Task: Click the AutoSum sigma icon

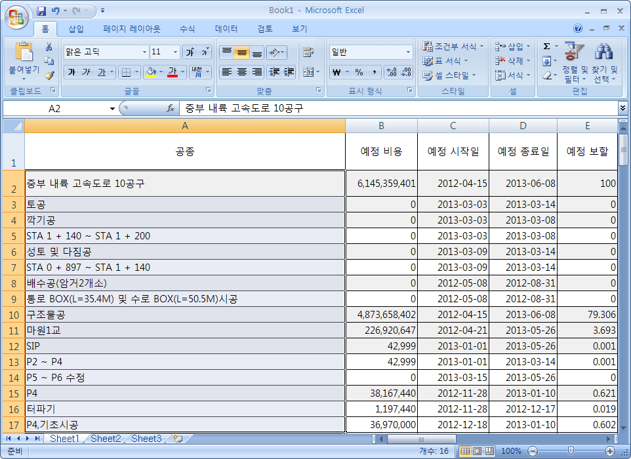Action: [546, 47]
